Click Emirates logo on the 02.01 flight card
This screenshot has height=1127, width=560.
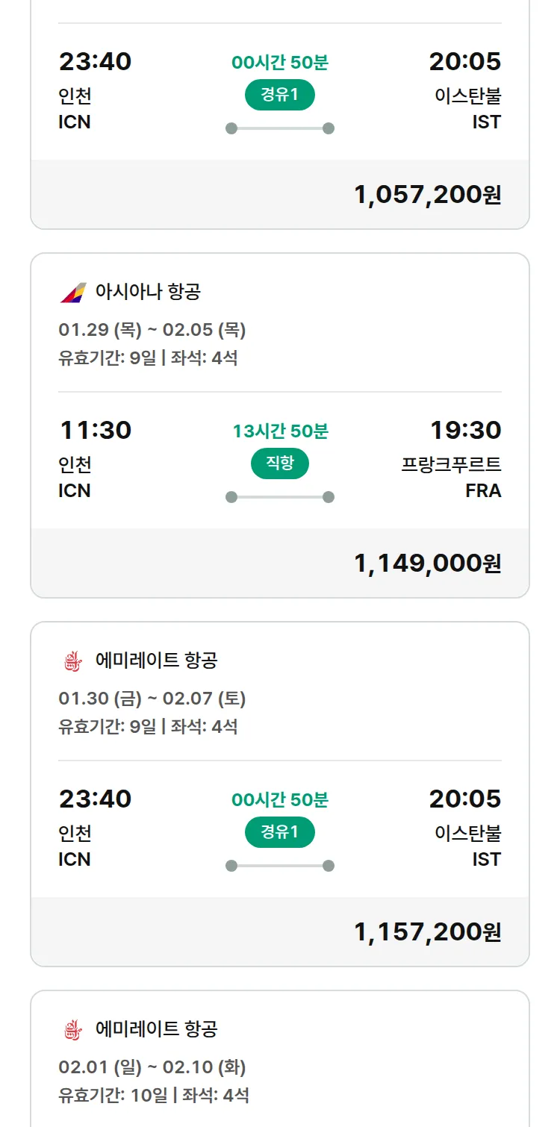coord(73,1029)
